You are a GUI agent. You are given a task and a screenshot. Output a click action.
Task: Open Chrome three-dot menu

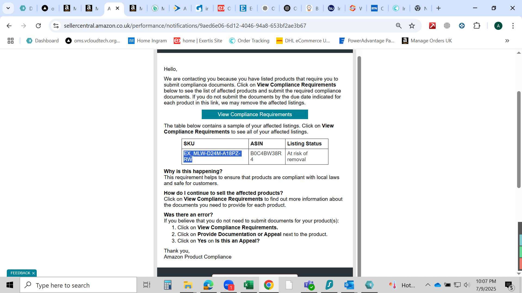coord(513,26)
